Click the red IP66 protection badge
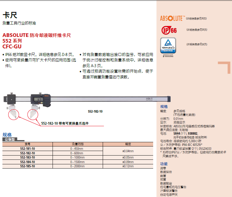 coord(169,30)
